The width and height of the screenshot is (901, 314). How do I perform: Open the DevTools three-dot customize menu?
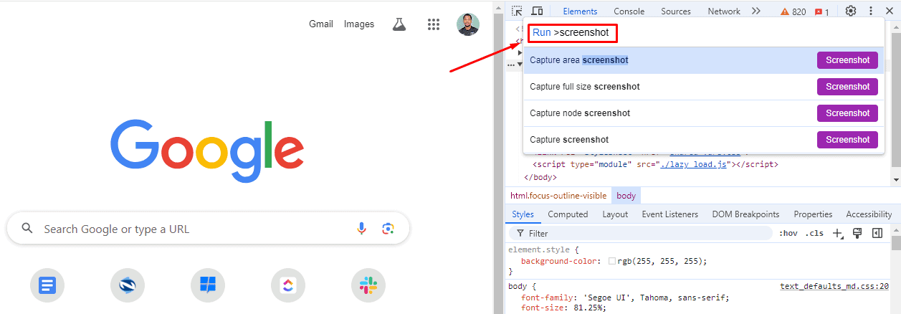click(x=871, y=11)
